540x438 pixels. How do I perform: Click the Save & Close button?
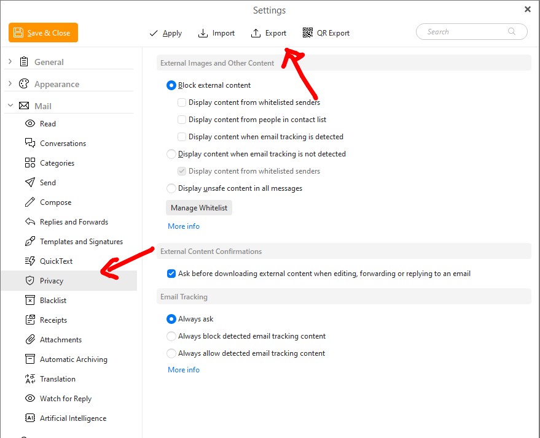click(43, 33)
